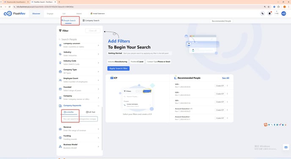The height and width of the screenshot is (159, 291).
Task: Click the See All link
Action: pos(225,78)
